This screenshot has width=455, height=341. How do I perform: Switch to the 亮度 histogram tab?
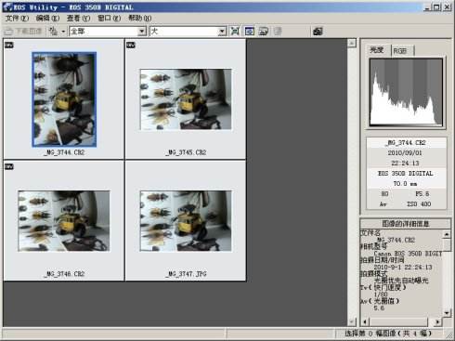[377, 50]
